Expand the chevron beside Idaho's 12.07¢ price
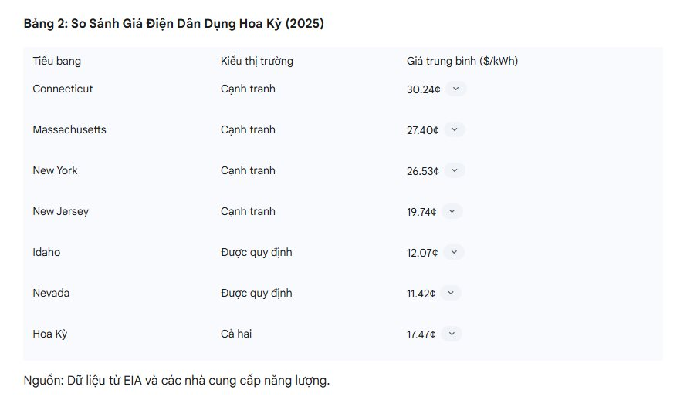 click(454, 252)
